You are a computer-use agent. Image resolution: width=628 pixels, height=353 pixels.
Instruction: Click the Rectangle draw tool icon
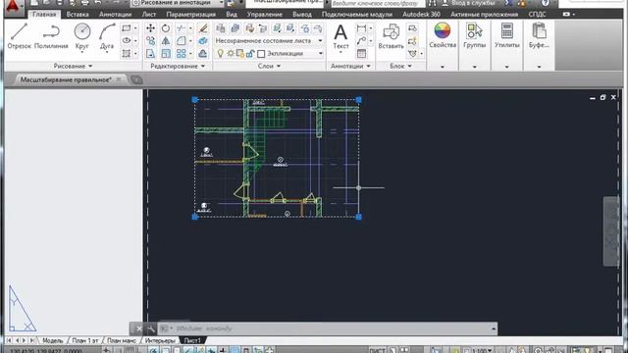pos(127,28)
